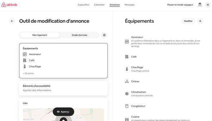Click the eye icon in Aperçu
Viewport: 212px width, 121px height.
pos(58,112)
